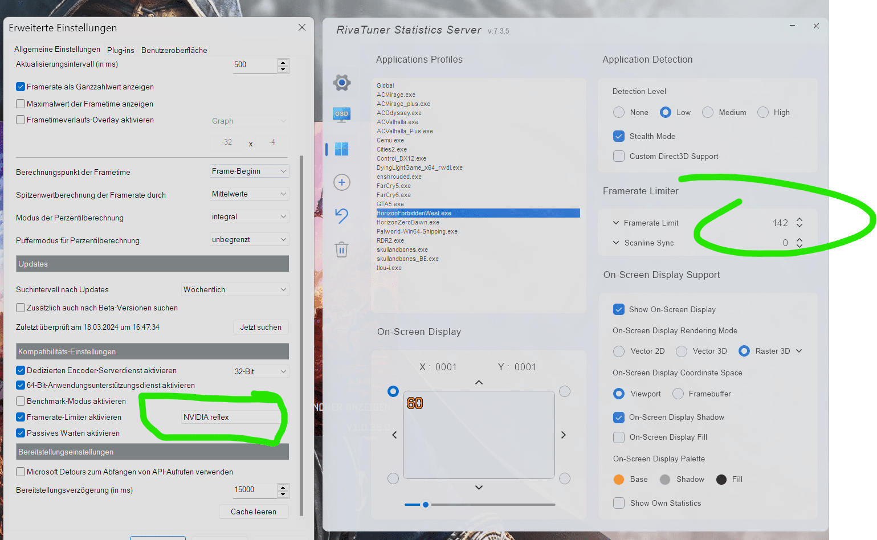Open Suchintervall Wöchentlich dropdown
877x540 pixels.
point(235,289)
